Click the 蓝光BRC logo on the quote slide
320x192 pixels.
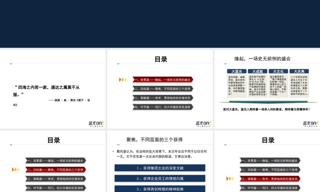pyautogui.click(x=97, y=124)
